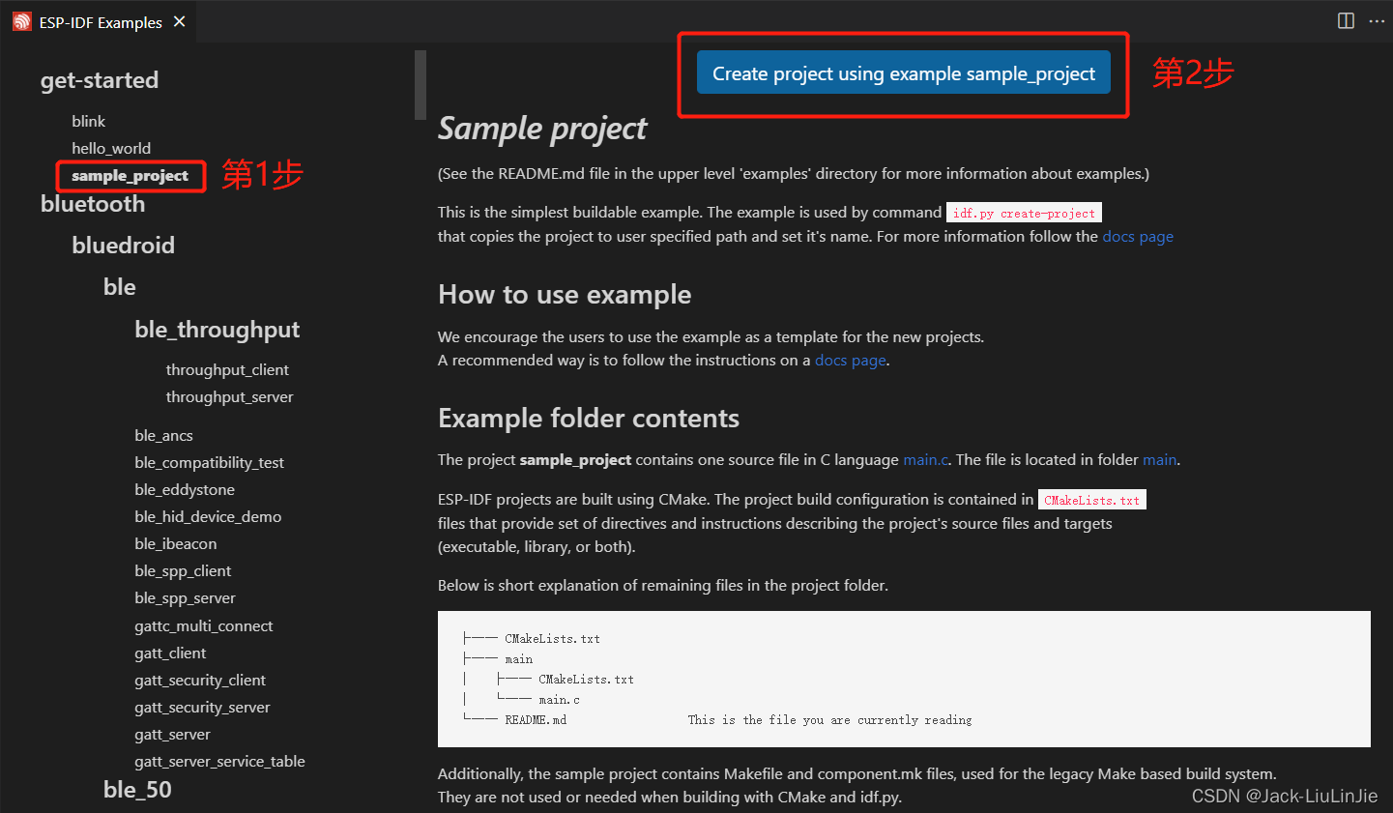Open the ble_eddystone example

coord(185,489)
